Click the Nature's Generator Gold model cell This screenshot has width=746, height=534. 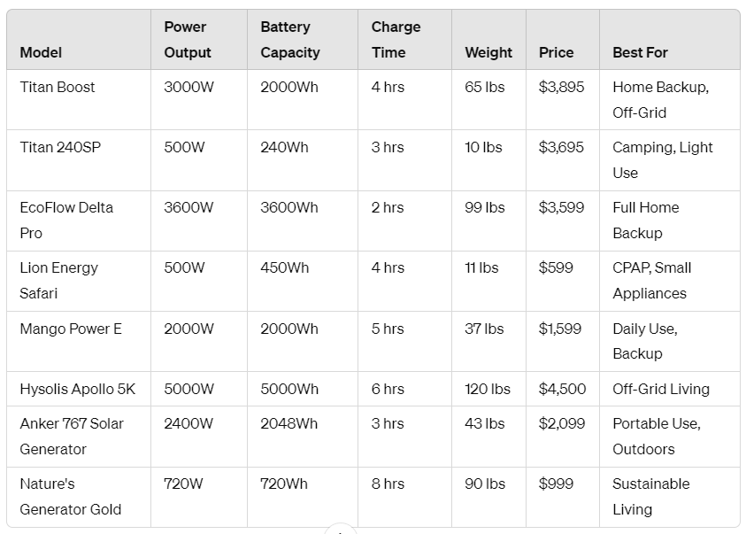70,496
